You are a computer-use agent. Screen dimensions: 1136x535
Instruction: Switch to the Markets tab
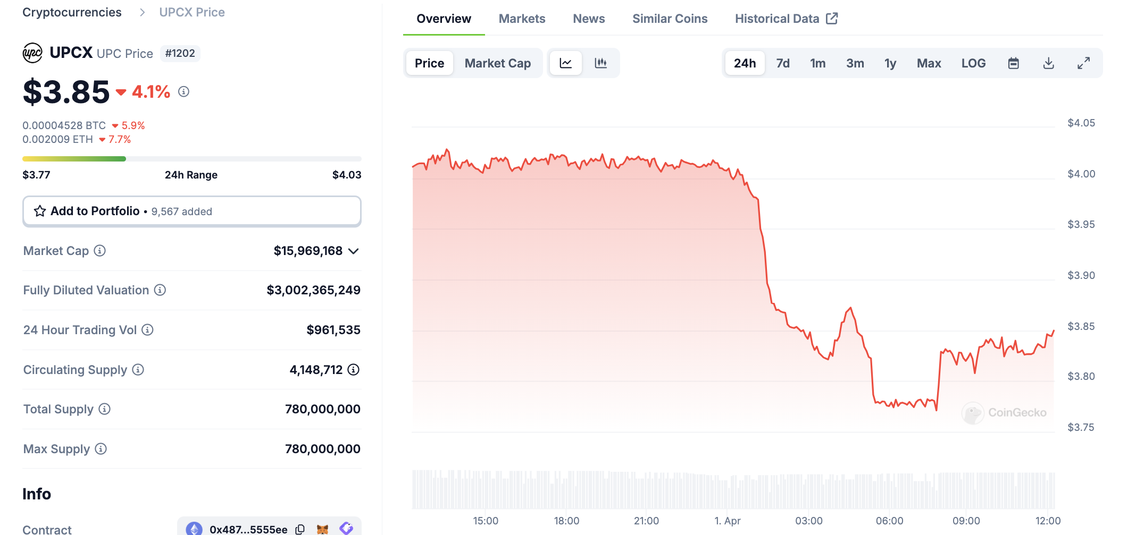[x=522, y=18]
